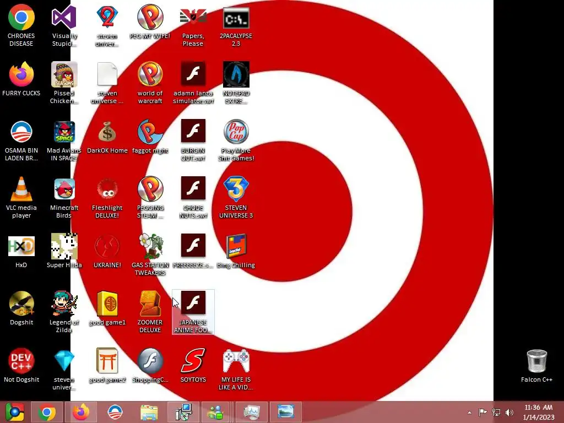
Task: Select the STEVEN UNIVERSE 3 icon
Action: click(236, 198)
